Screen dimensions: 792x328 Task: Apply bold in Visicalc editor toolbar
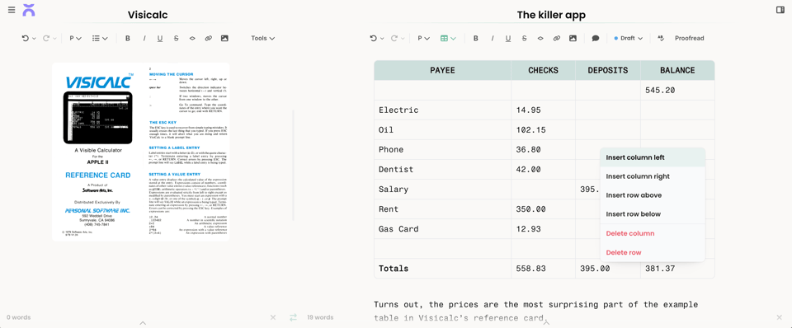[128, 39]
